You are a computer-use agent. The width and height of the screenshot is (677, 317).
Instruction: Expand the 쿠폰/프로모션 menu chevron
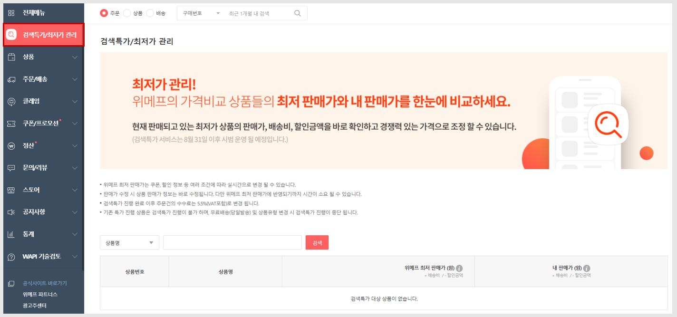click(x=75, y=124)
